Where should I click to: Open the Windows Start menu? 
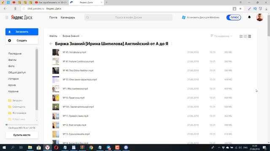pos(4,147)
